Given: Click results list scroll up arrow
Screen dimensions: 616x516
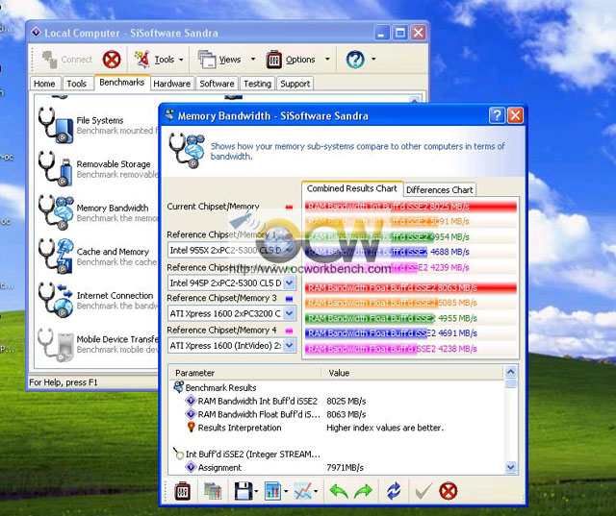Looking at the screenshot, I should pyautogui.click(x=511, y=371).
